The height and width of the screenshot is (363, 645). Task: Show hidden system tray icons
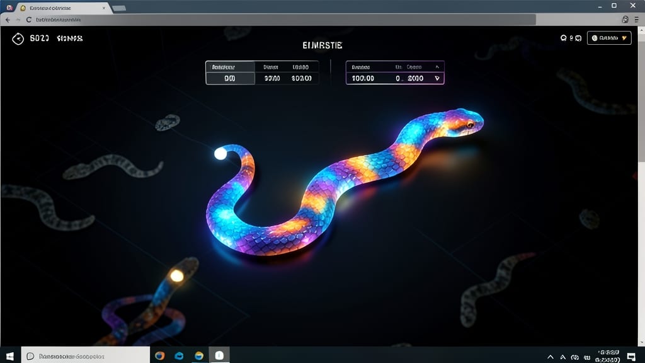tap(551, 357)
